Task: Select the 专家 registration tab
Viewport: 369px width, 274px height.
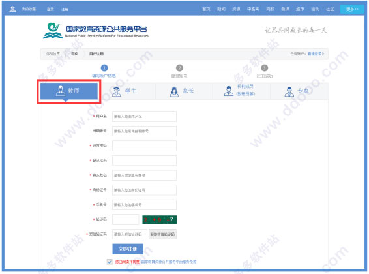Action: (x=299, y=91)
